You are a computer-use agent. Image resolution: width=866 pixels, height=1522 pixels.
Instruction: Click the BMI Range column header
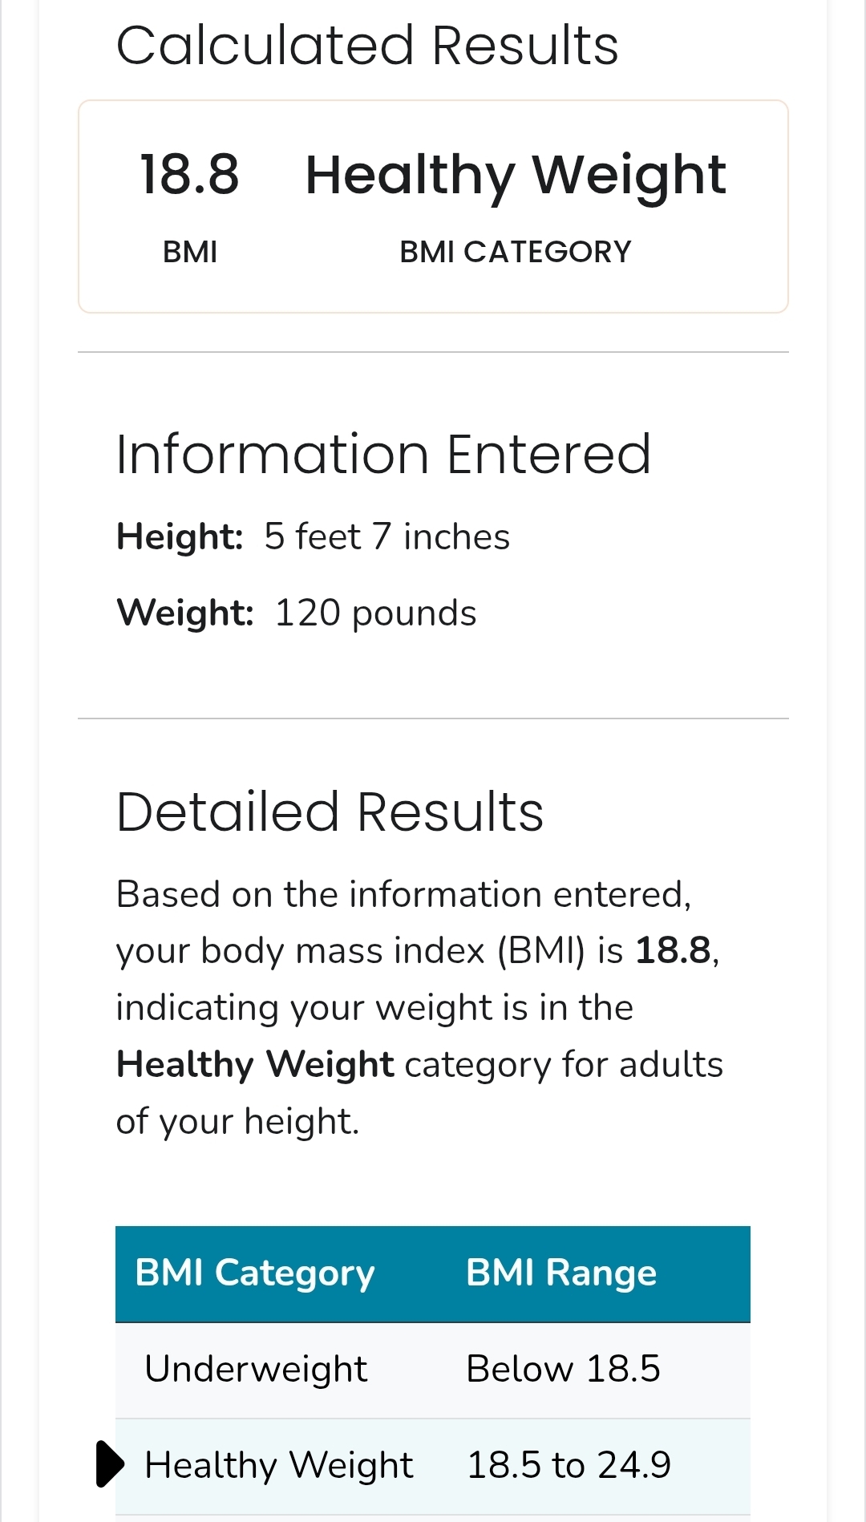pyautogui.click(x=561, y=1273)
